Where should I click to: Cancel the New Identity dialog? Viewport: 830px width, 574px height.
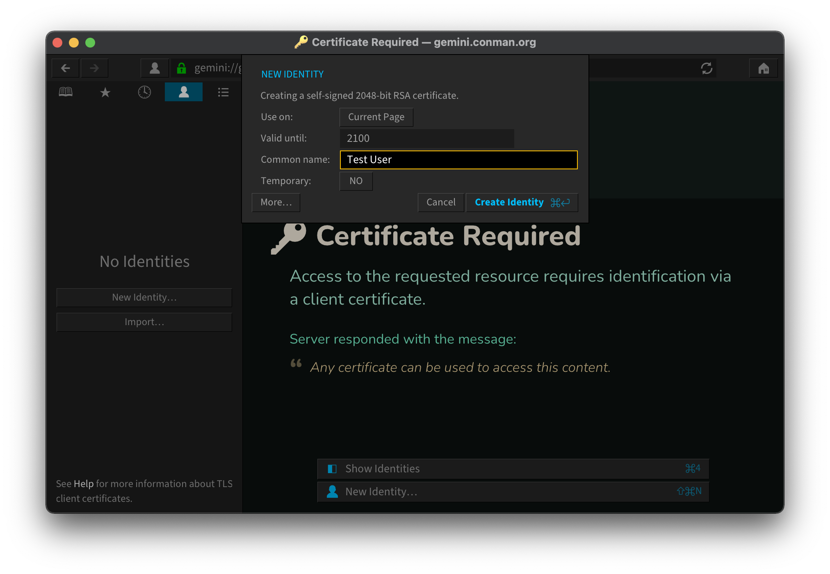coord(441,203)
